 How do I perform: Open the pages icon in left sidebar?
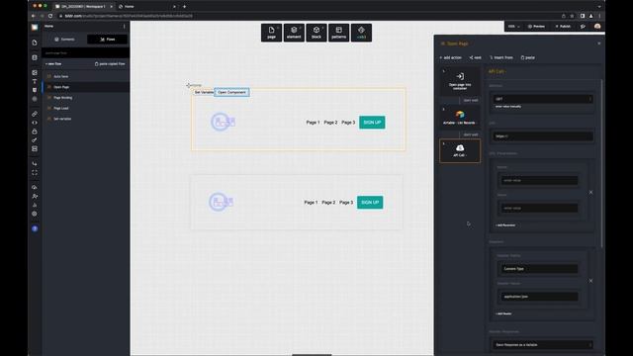point(35,43)
